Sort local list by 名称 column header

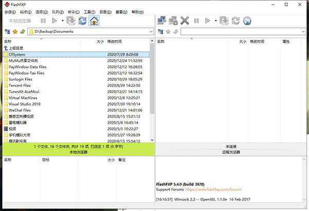click(41, 41)
